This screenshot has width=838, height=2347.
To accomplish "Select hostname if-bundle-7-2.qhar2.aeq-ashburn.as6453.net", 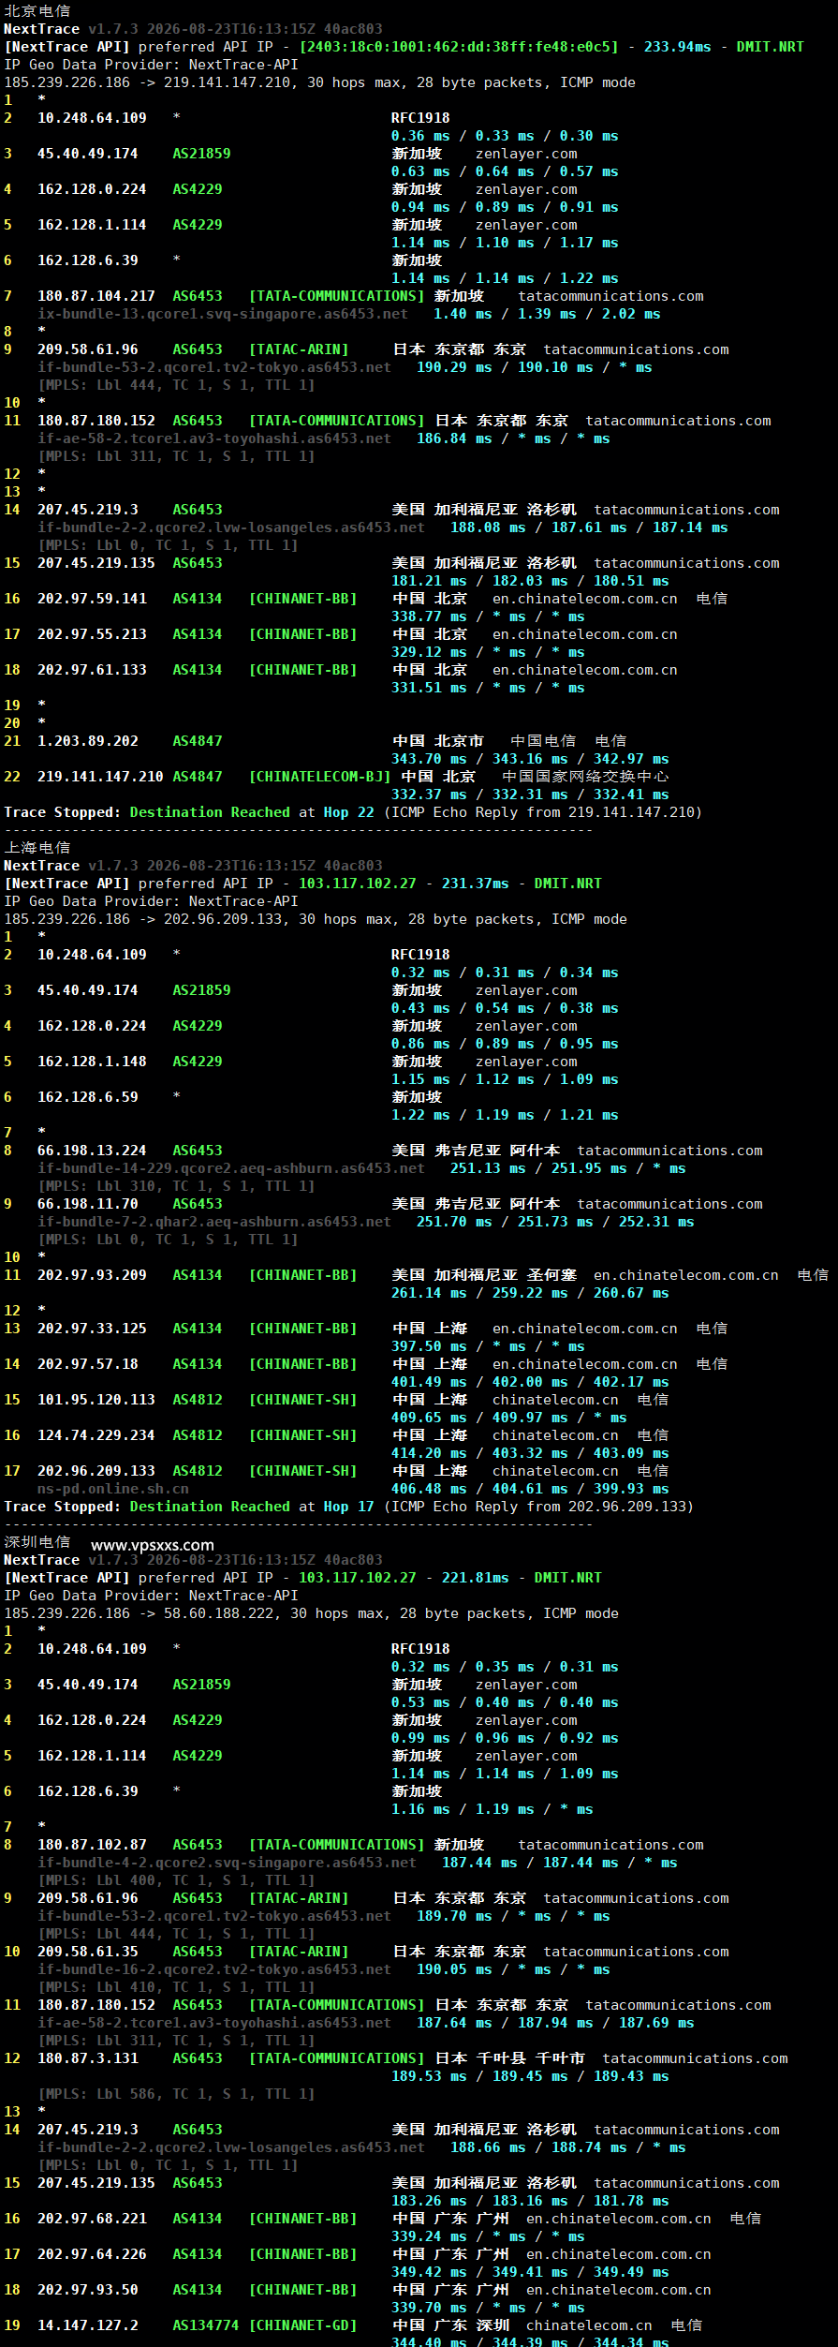I will point(214,1222).
